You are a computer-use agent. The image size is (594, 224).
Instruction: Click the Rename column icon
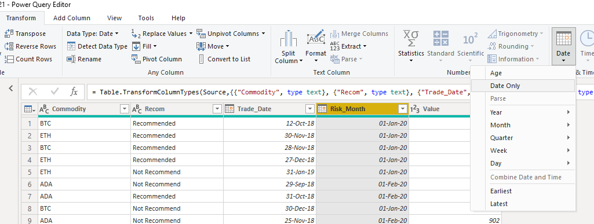[x=71, y=59]
